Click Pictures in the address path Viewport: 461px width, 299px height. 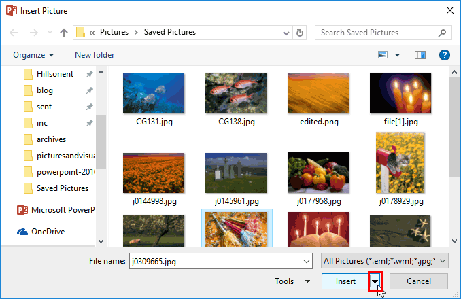114,32
